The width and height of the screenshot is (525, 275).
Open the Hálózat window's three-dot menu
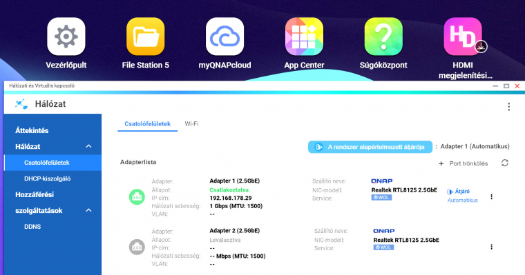pyautogui.click(x=508, y=107)
